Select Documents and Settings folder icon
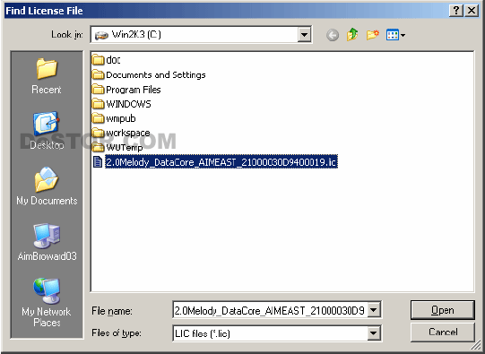485x354 pixels. tap(98, 74)
